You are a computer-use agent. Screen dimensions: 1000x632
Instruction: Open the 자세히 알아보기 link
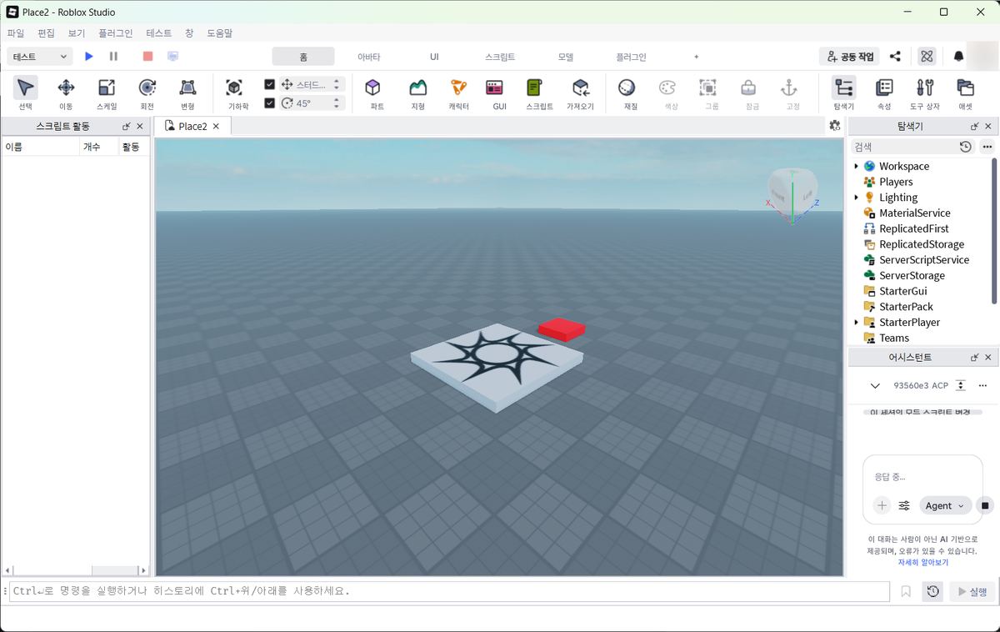(922, 563)
